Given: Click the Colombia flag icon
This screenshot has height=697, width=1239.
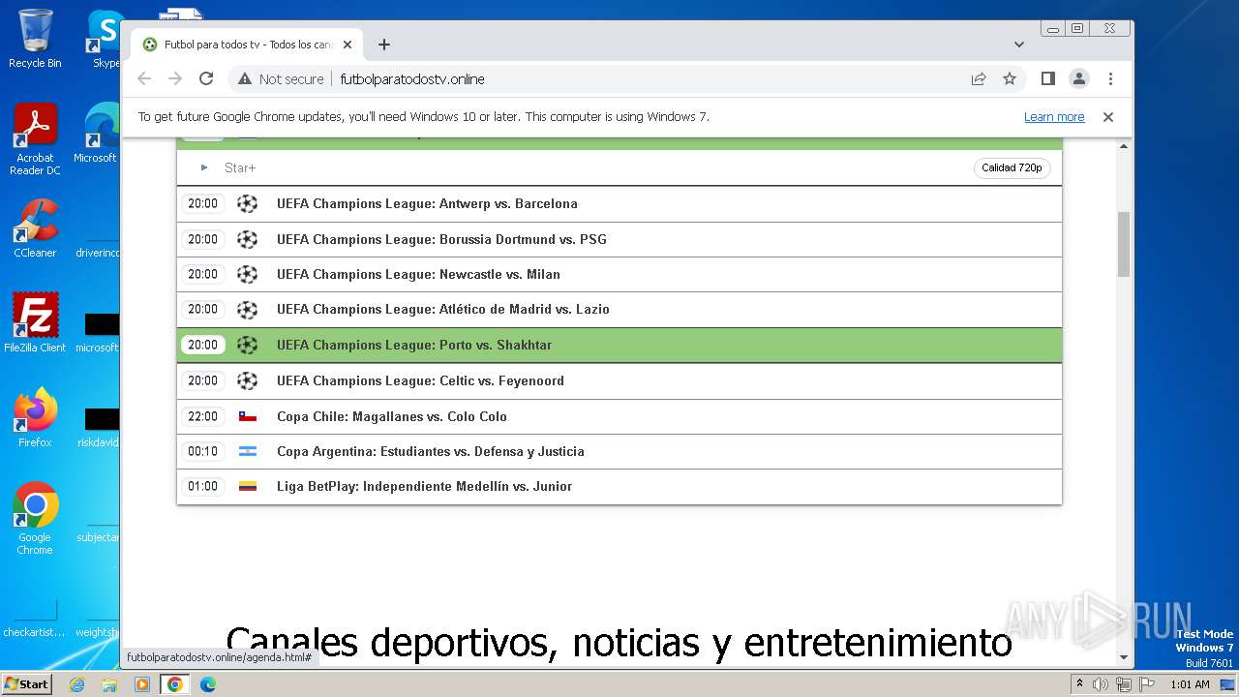Looking at the screenshot, I should pyautogui.click(x=248, y=486).
